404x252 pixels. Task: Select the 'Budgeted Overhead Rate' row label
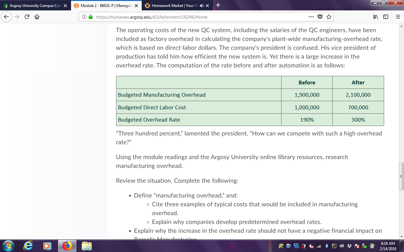(149, 120)
